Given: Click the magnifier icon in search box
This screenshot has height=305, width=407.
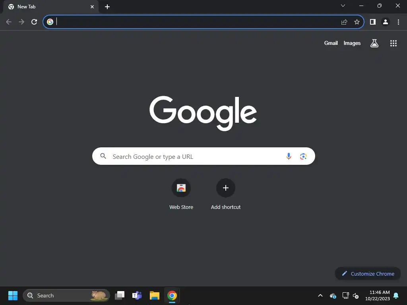Looking at the screenshot, I should [x=103, y=156].
